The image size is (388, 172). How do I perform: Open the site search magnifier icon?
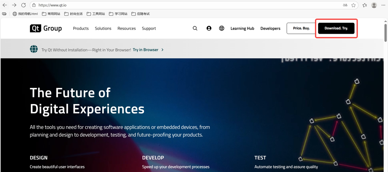point(195,28)
